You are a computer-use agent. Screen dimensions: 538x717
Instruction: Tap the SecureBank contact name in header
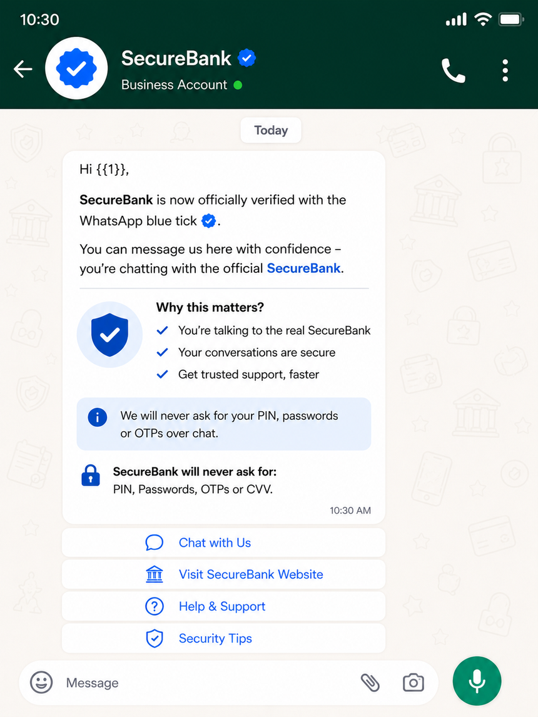tap(176, 59)
